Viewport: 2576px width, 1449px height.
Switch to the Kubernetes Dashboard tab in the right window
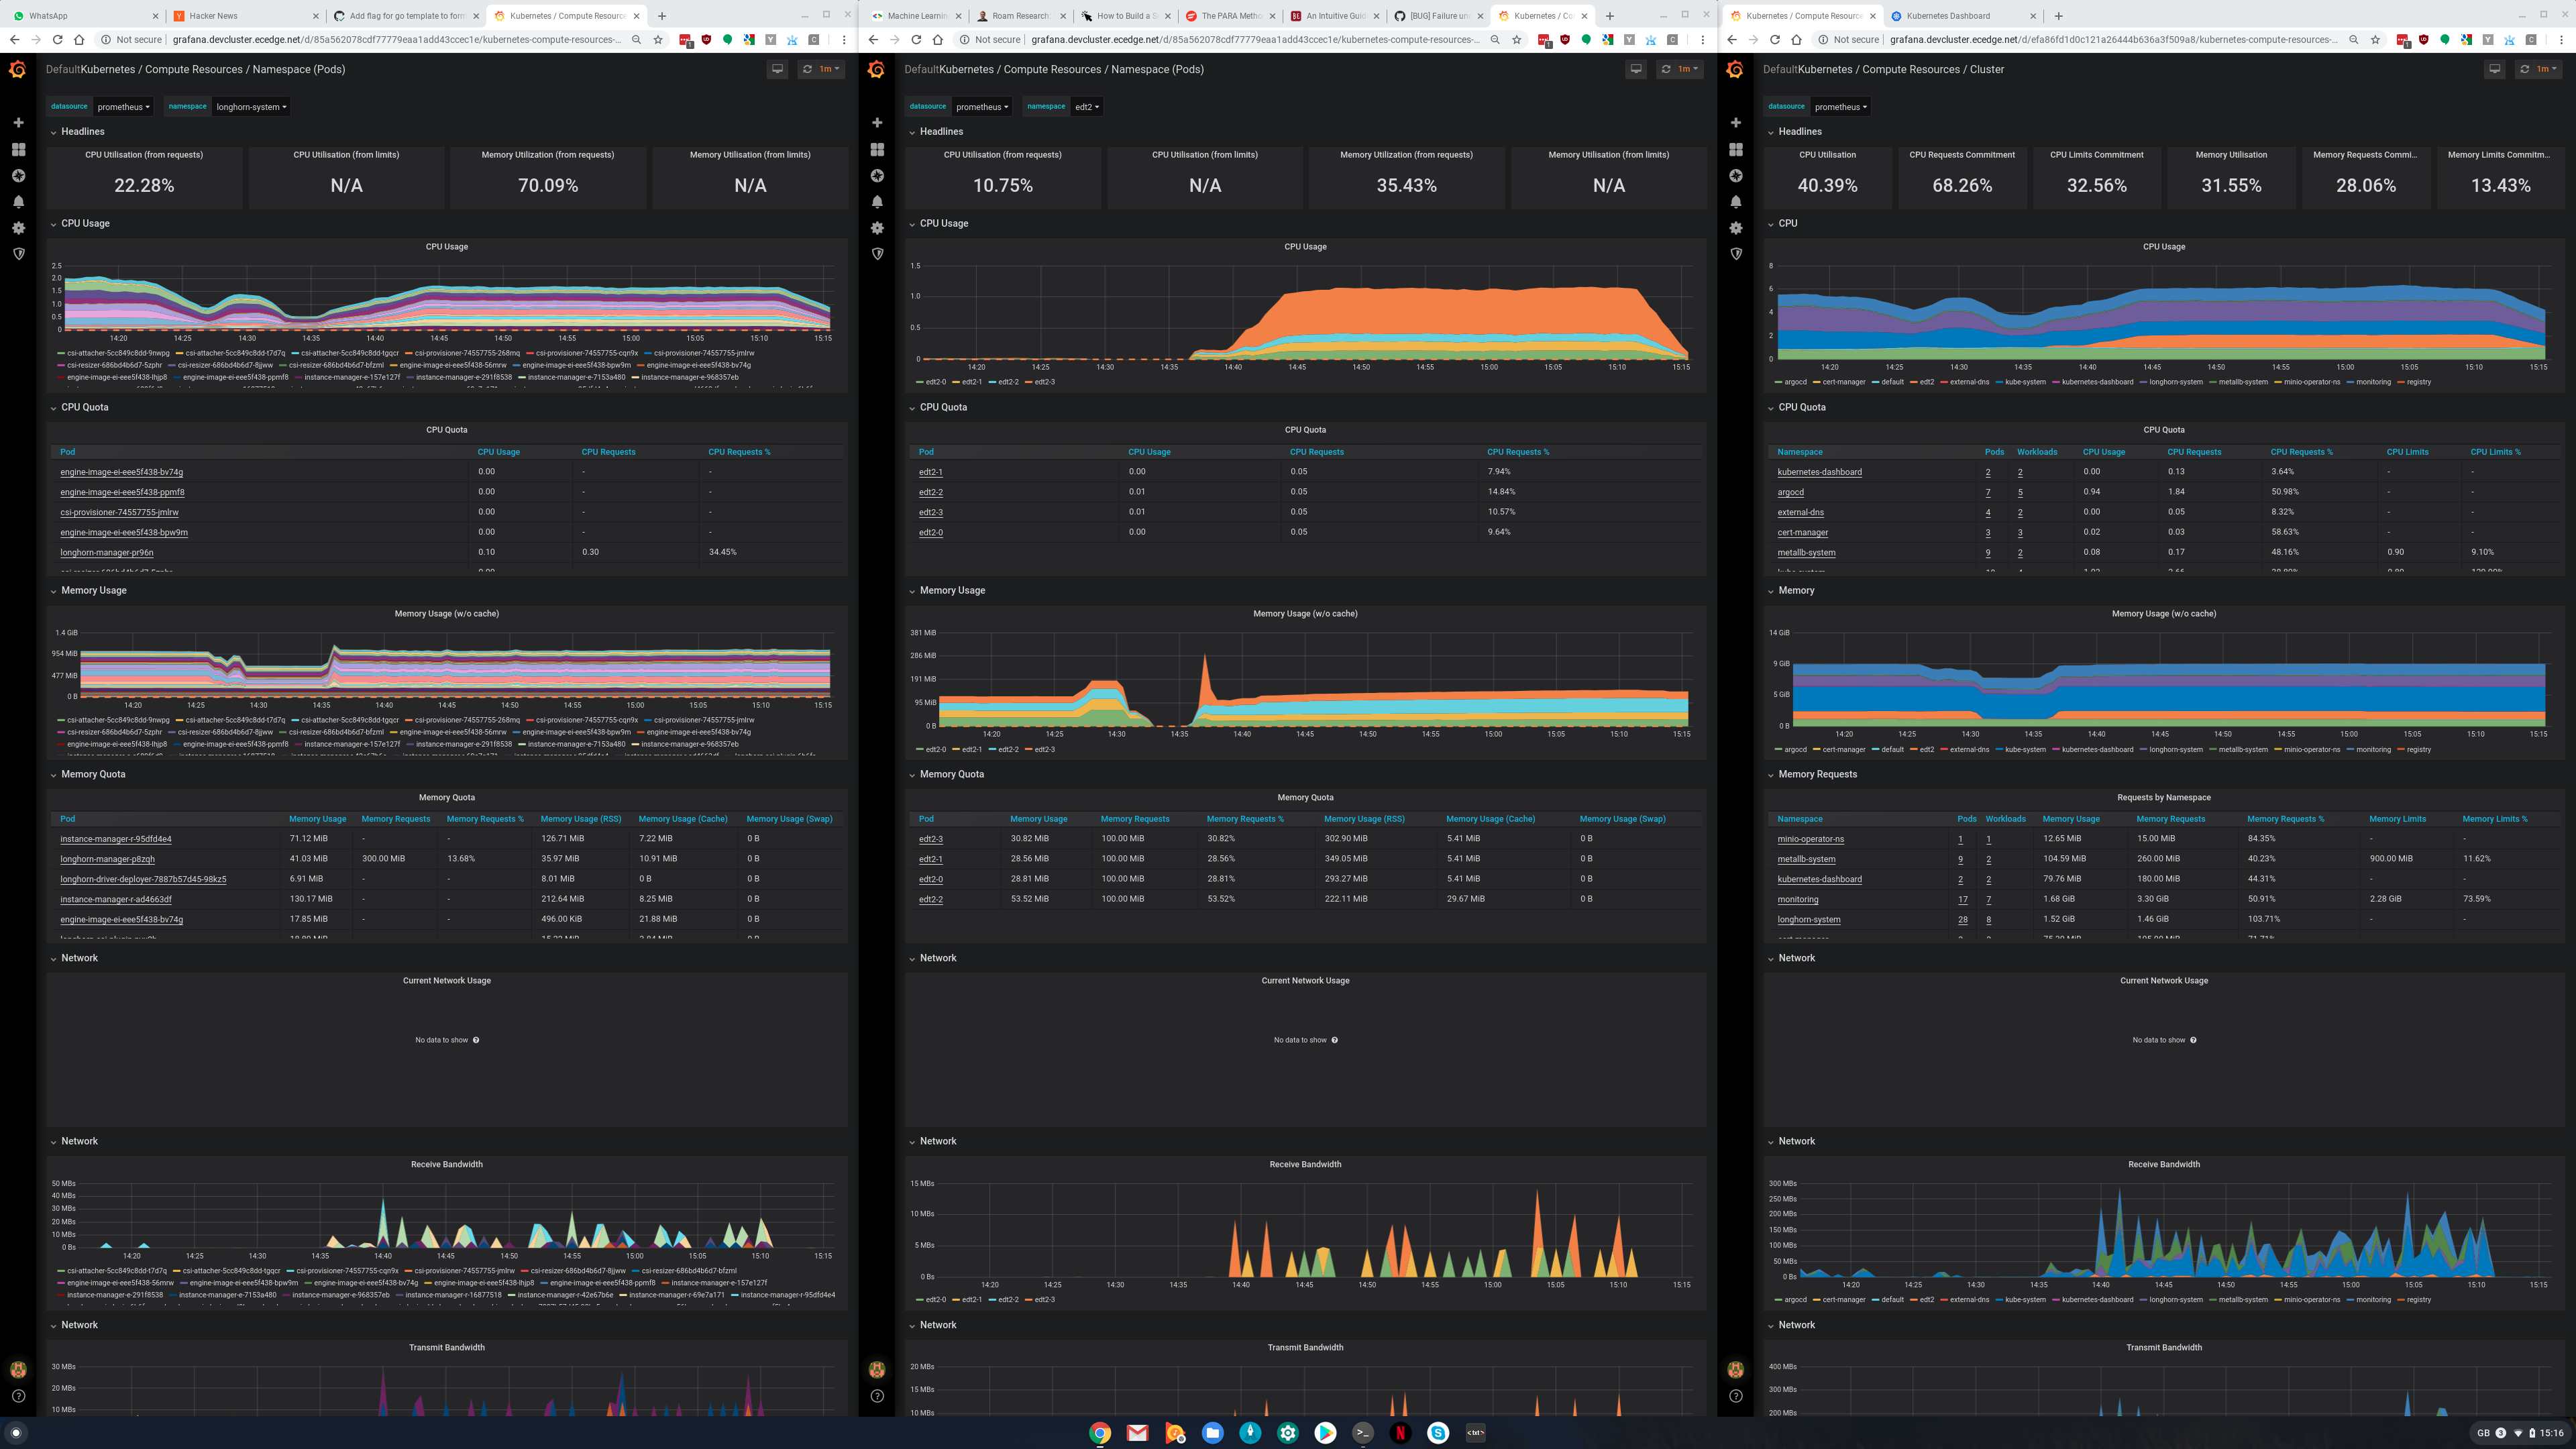coord(1962,16)
